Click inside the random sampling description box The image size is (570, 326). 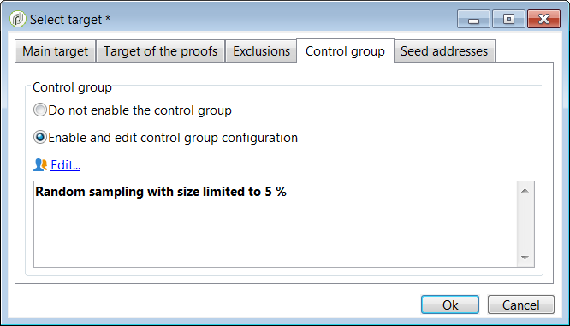coord(276,224)
